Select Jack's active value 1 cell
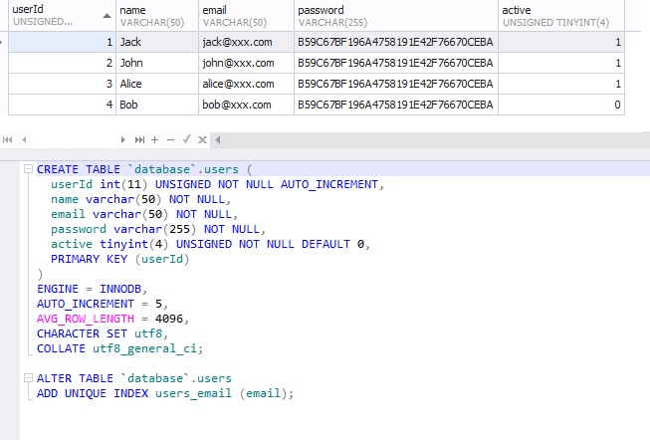 click(x=561, y=42)
